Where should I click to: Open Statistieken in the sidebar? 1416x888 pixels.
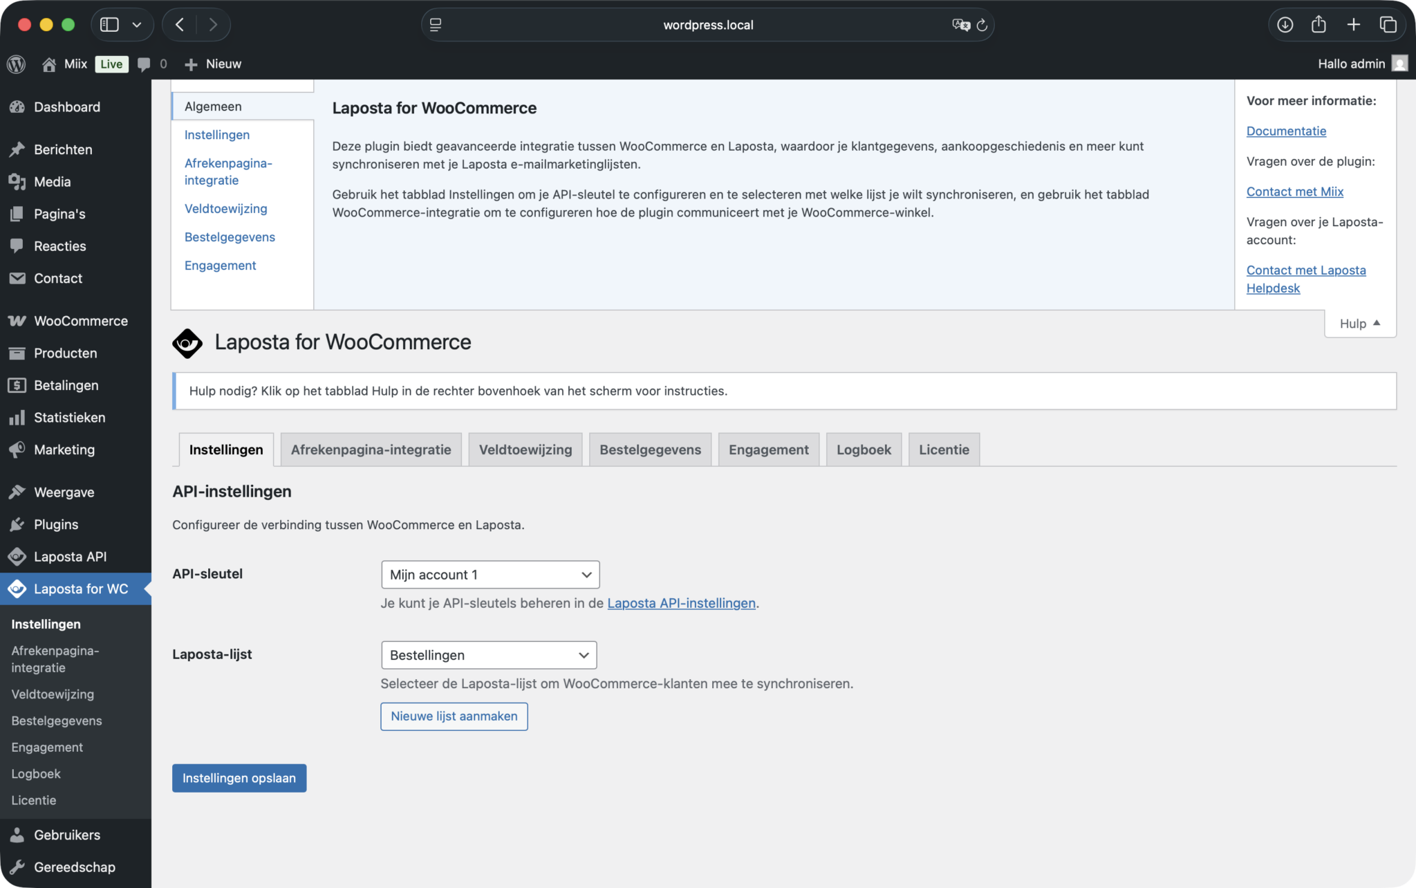(69, 417)
